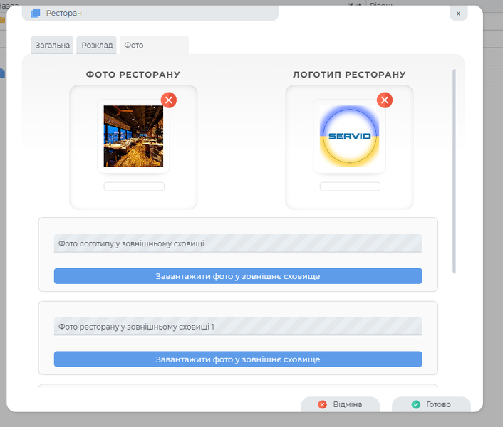
Task: Focus the Фото ресторану у зовнішньому сховищі 1 field
Action: click(238, 327)
